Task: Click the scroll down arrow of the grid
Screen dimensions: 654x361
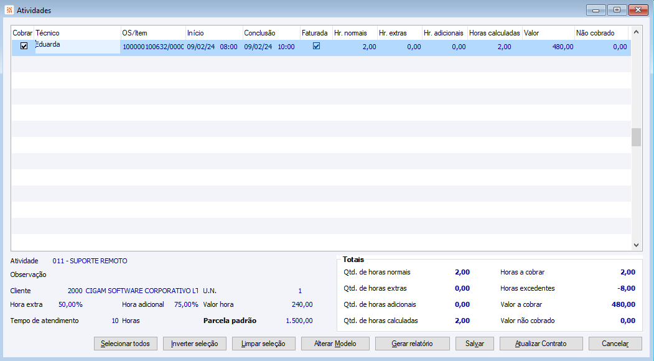Action: click(x=636, y=245)
